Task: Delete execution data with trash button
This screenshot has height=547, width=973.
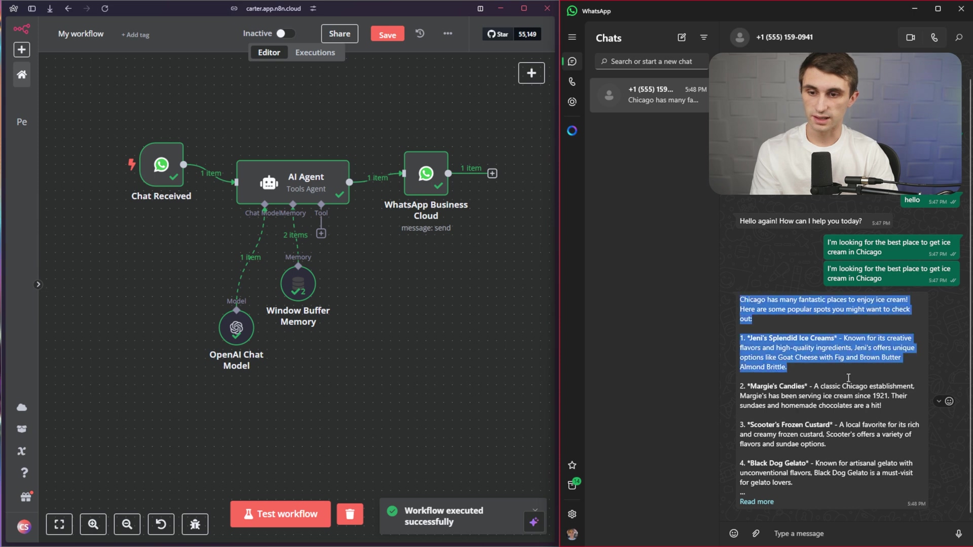Action: 350,514
